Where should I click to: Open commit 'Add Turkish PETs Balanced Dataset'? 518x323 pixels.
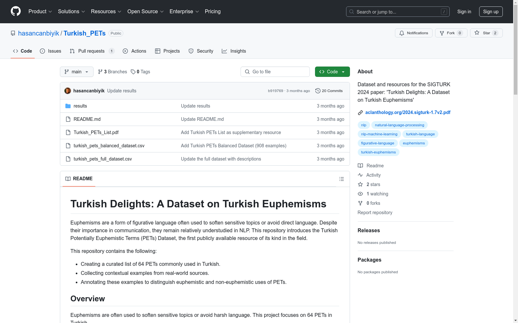(234, 146)
